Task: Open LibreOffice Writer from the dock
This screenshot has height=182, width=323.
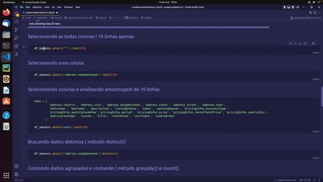Action: 6,90
